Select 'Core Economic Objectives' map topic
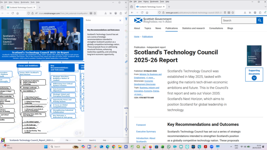 tap(63, 90)
